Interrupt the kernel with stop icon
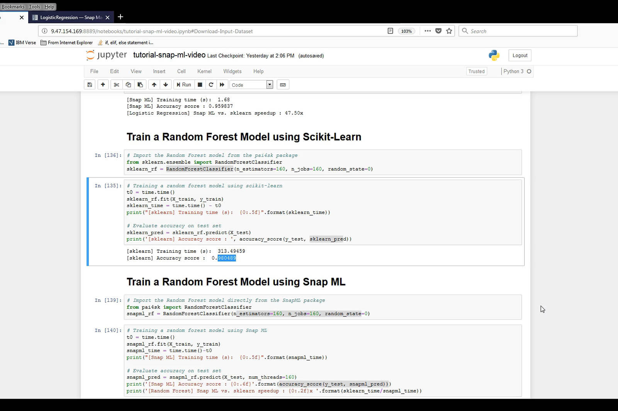Screen dimensions: 618x411 click(200, 85)
